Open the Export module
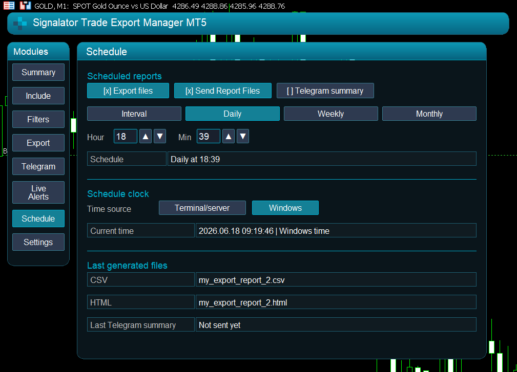The width and height of the screenshot is (517, 372). click(x=38, y=143)
